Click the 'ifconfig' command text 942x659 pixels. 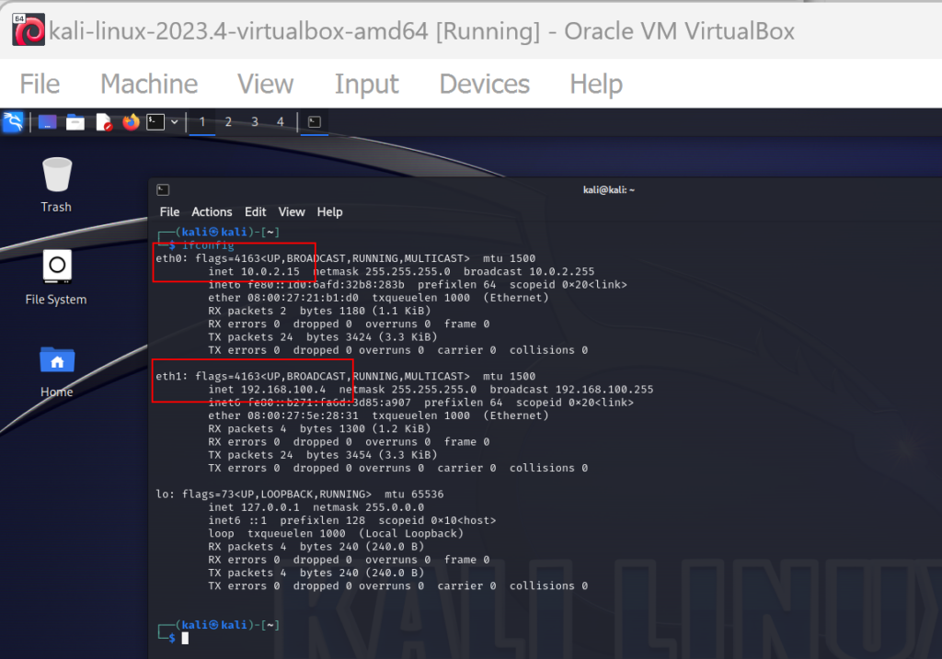point(208,244)
